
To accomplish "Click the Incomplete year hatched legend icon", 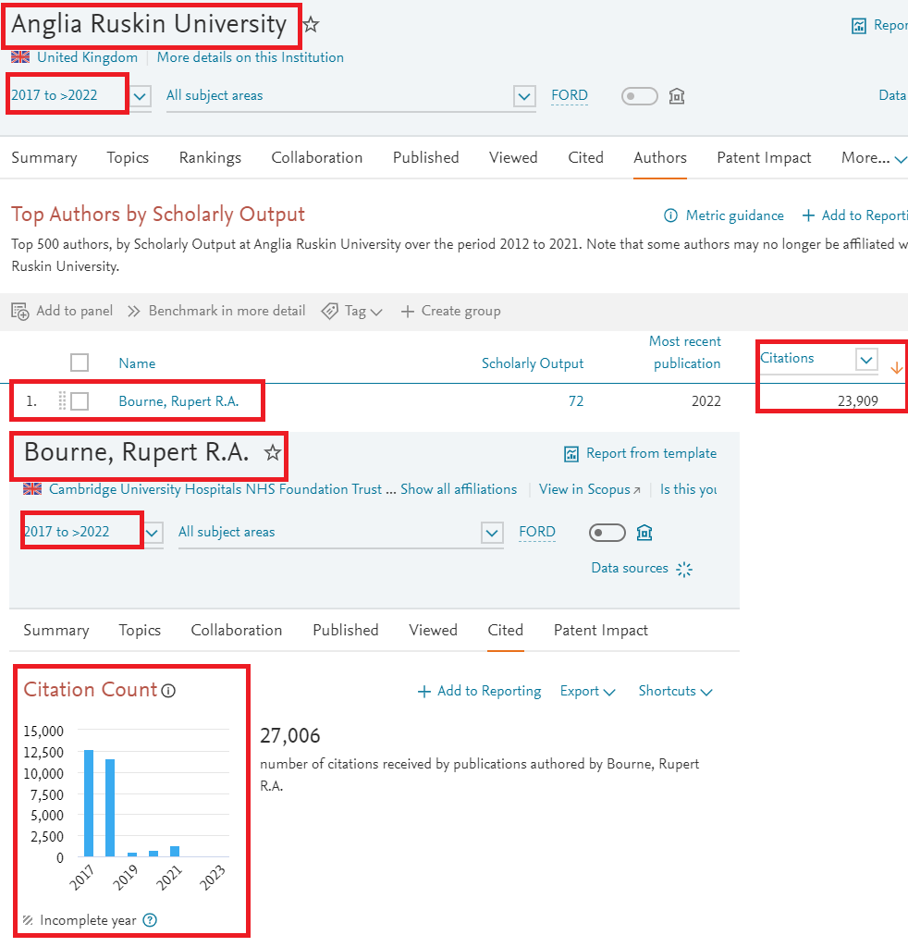I will point(28,920).
